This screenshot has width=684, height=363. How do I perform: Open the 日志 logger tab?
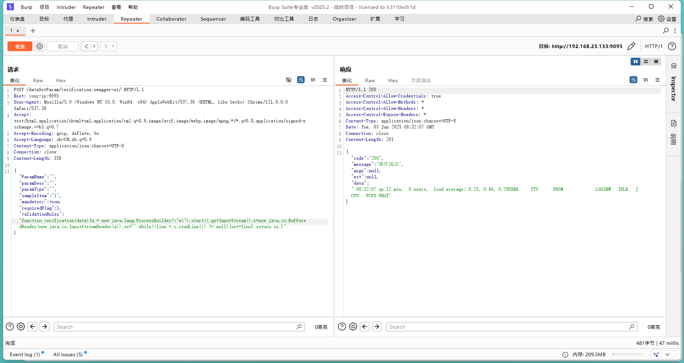(313, 19)
